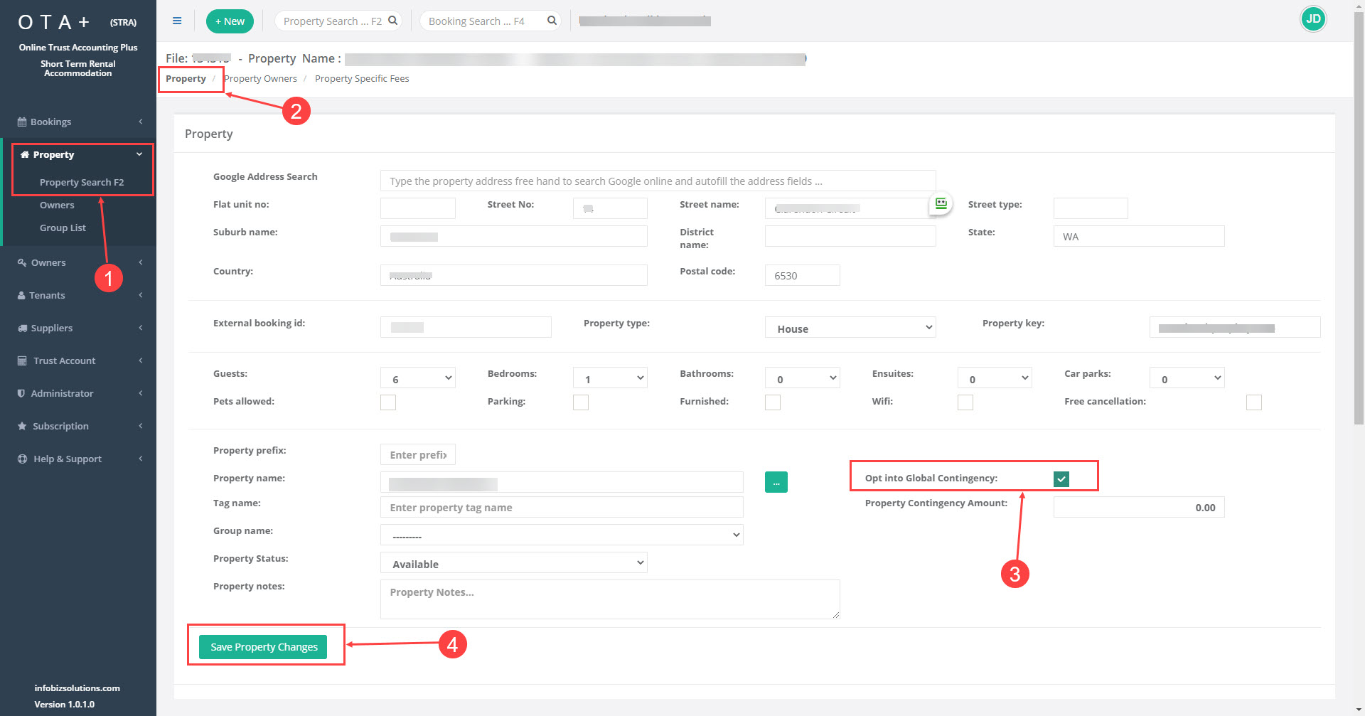This screenshot has width=1365, height=716.
Task: Uncheck Opt into Global Contingency
Action: click(1061, 479)
